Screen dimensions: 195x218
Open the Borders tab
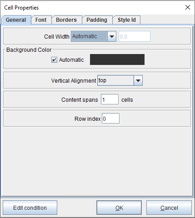tap(67, 20)
